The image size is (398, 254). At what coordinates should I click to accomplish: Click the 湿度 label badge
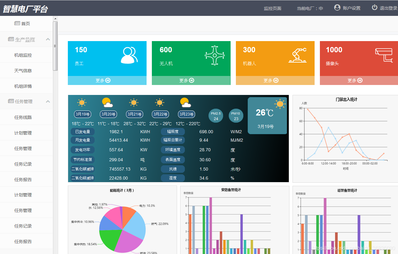(173, 178)
